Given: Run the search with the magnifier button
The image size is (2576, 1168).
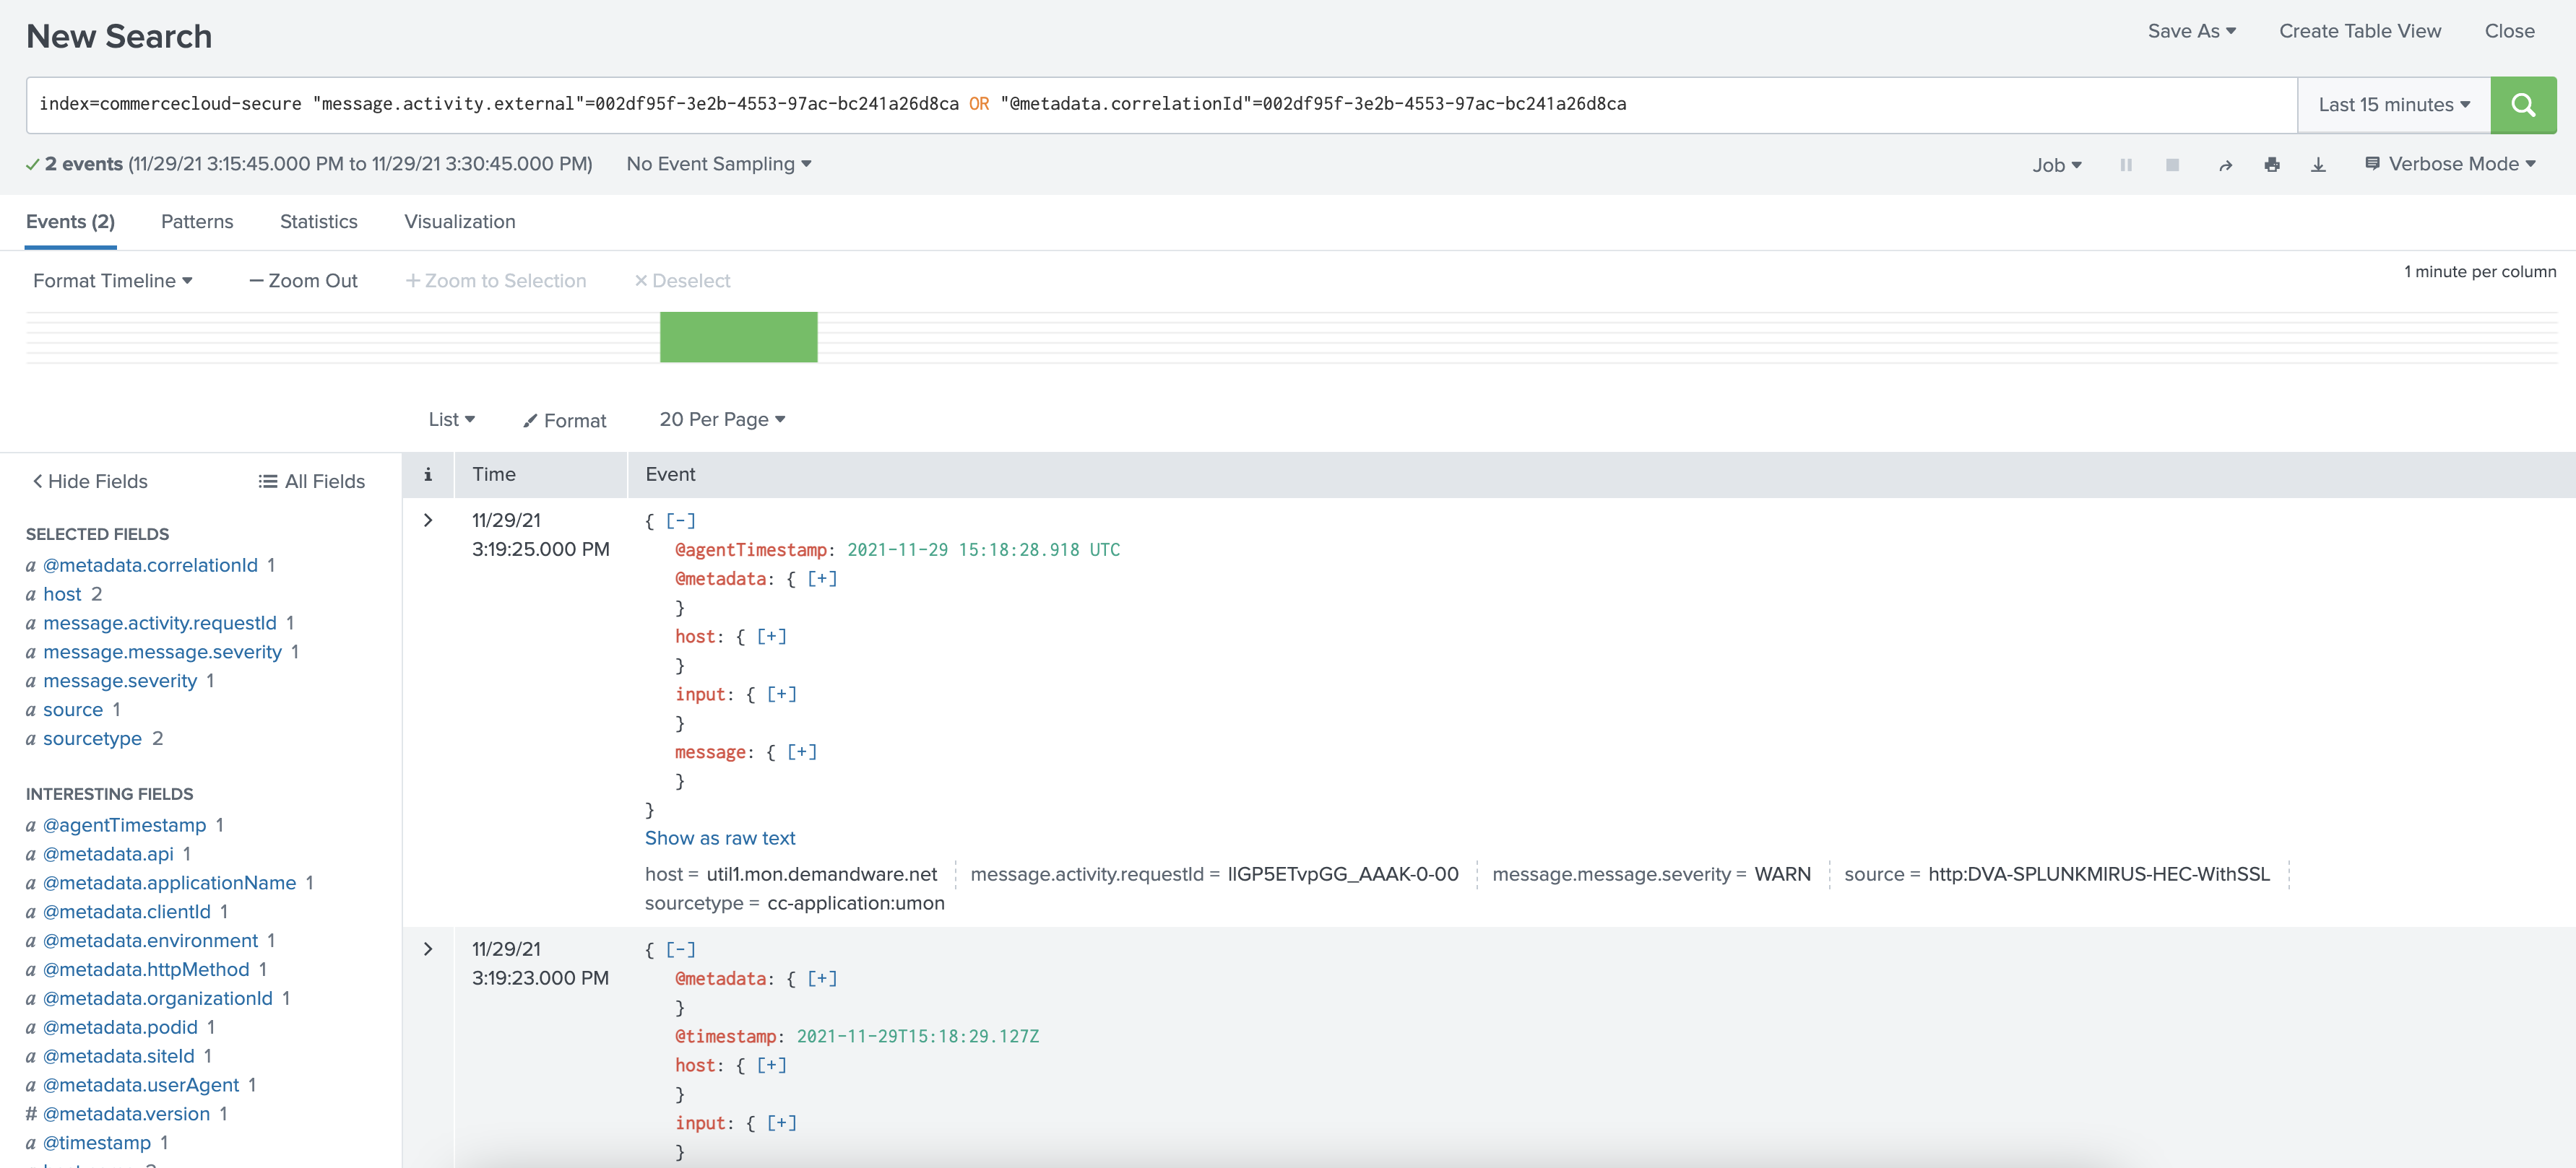Looking at the screenshot, I should point(2523,104).
